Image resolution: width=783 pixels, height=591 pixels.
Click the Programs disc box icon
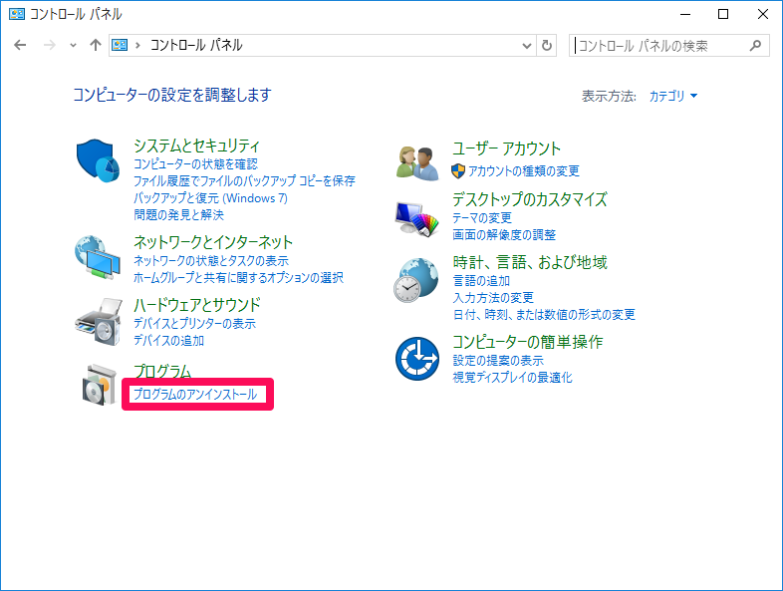click(x=98, y=385)
